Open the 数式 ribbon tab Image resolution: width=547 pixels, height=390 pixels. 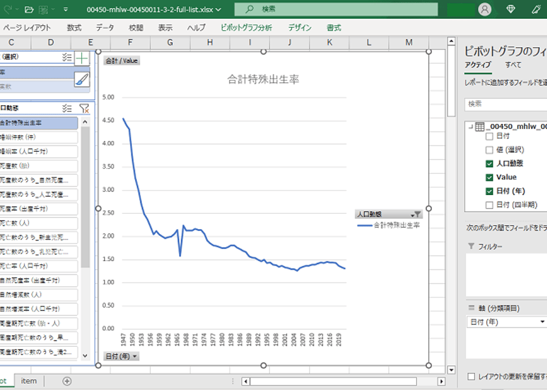point(74,28)
